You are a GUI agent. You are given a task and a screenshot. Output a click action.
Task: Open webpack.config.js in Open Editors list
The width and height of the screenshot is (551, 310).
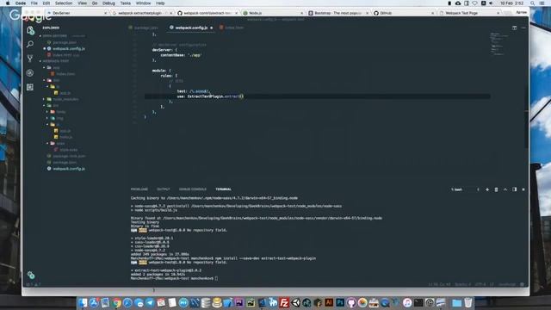pos(65,48)
